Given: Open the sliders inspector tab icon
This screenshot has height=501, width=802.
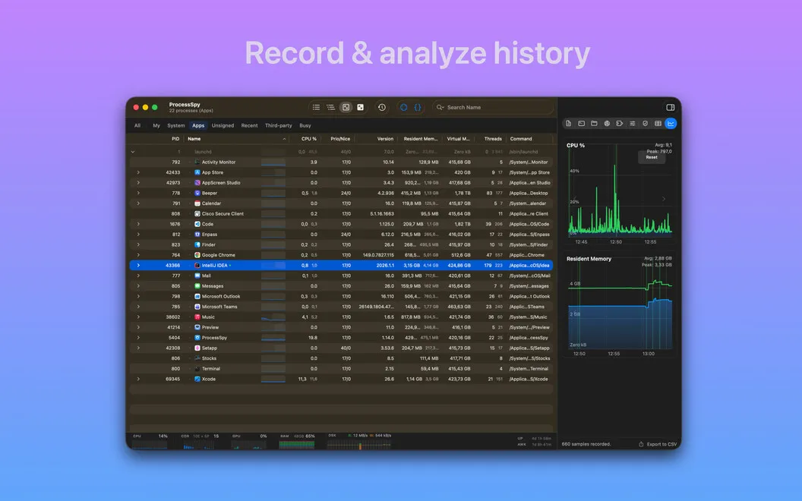Looking at the screenshot, I should 632,124.
